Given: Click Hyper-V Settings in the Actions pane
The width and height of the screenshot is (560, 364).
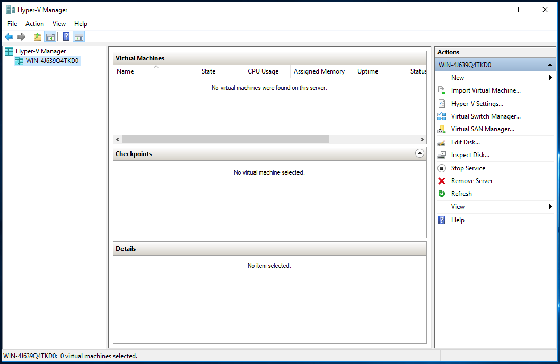Looking at the screenshot, I should [x=477, y=104].
